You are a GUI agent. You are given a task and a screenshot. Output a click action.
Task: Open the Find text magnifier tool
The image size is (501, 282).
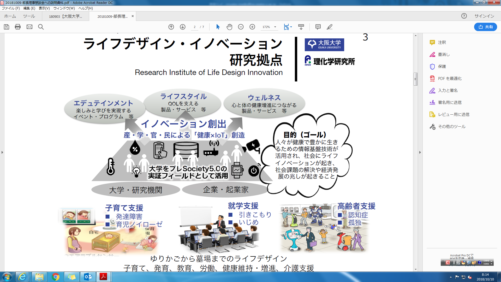pos(41,27)
